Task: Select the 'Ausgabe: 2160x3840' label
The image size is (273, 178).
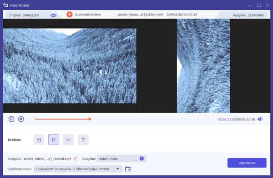Action: click(248, 15)
